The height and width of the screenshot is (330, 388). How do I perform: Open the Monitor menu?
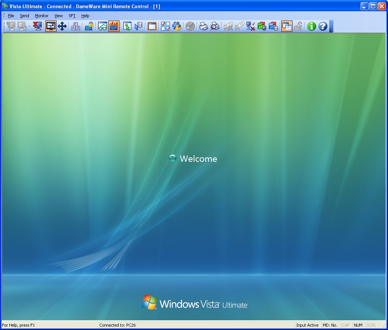(x=42, y=16)
